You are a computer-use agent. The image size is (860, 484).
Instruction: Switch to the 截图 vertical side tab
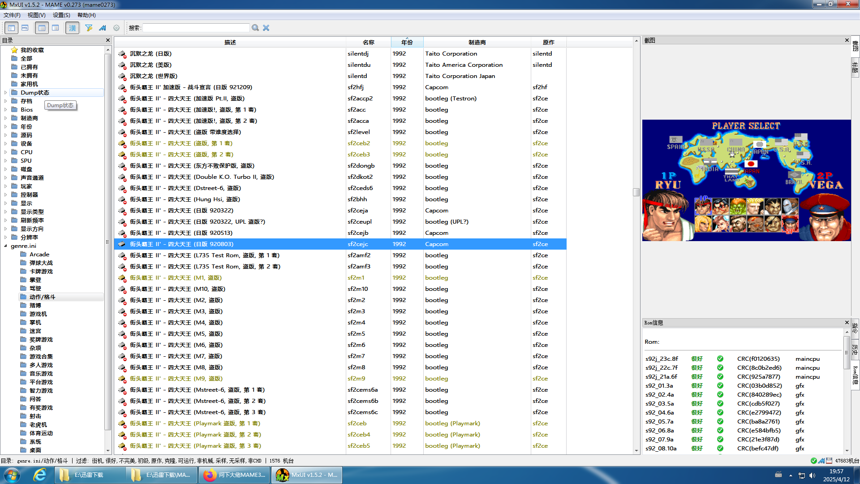855,46
